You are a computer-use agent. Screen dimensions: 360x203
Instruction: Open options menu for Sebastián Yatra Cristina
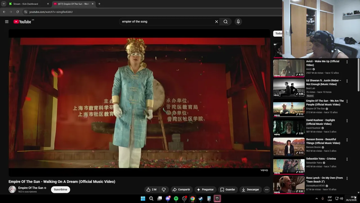(347, 159)
